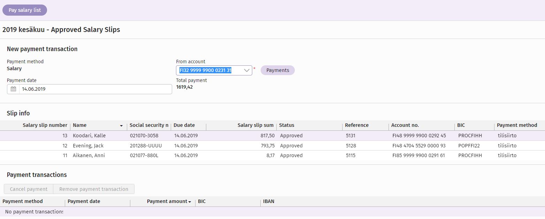The height and width of the screenshot is (219, 545).
Task: Open the Payments button
Action: (x=278, y=70)
